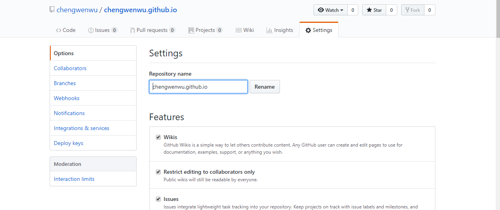This screenshot has width=500, height=210.
Task: Click the star icon in Star button
Action: click(x=369, y=10)
